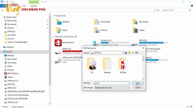Select the MUSIC (E:) drive in Devices
The image size is (193, 108).
coord(68,51)
